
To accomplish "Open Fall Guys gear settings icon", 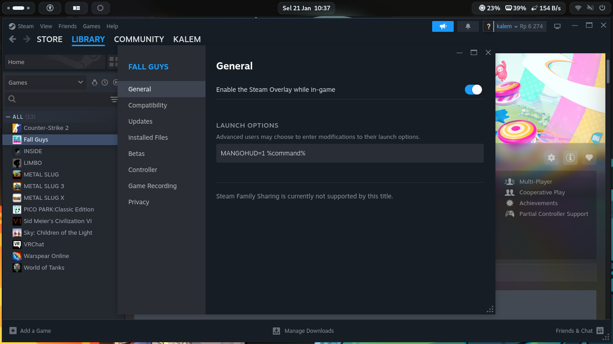I will (552, 158).
